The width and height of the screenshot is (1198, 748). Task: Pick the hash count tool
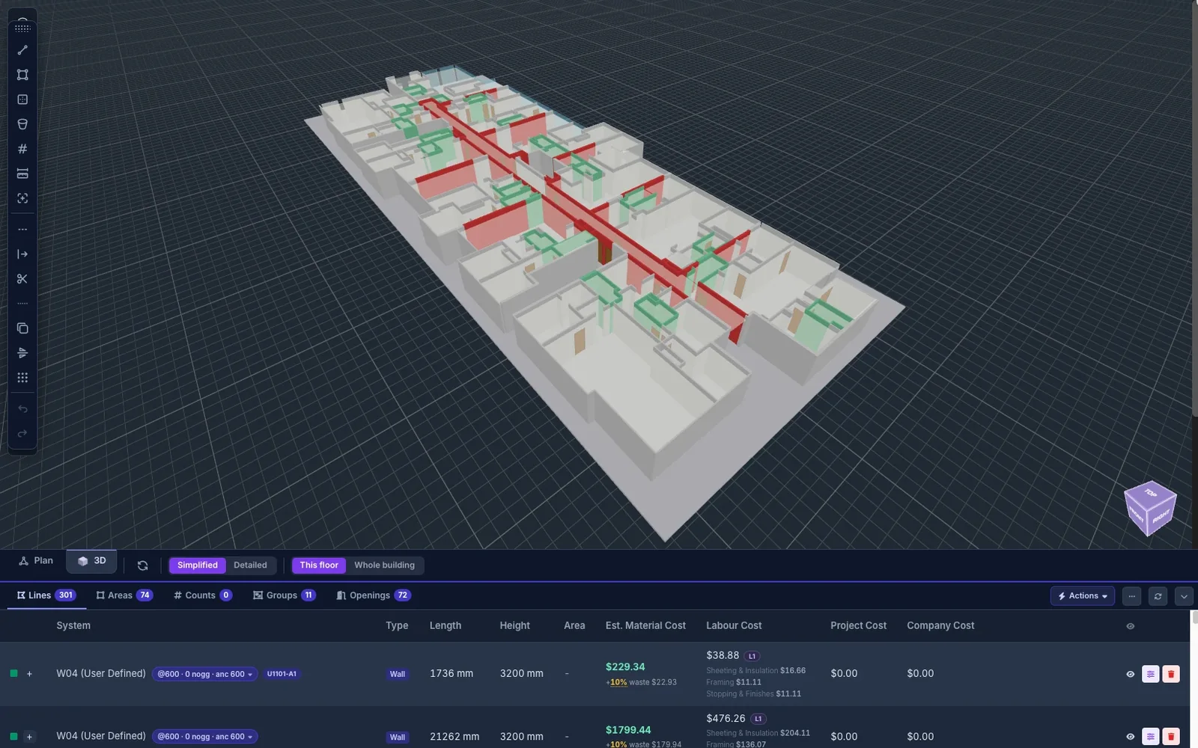tap(22, 149)
